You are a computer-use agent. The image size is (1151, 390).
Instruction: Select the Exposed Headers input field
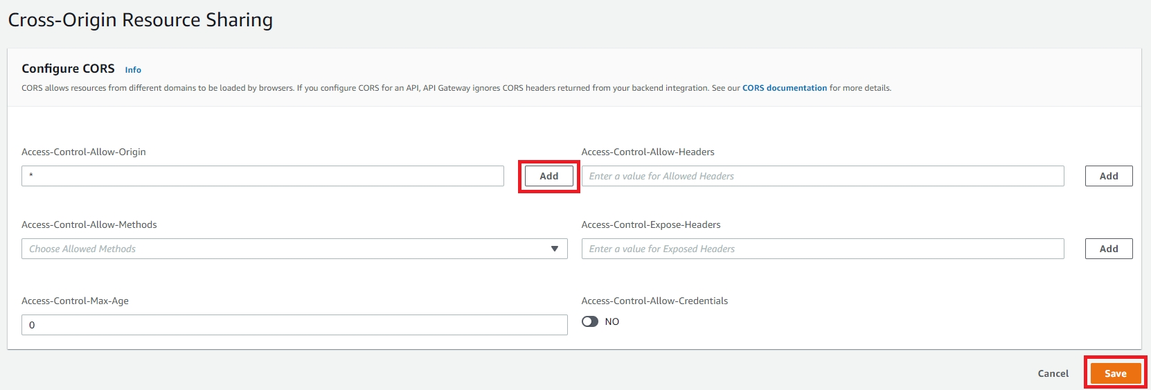pyautogui.click(x=822, y=249)
